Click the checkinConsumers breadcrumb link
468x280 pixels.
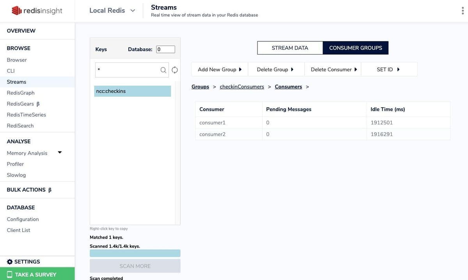click(242, 87)
